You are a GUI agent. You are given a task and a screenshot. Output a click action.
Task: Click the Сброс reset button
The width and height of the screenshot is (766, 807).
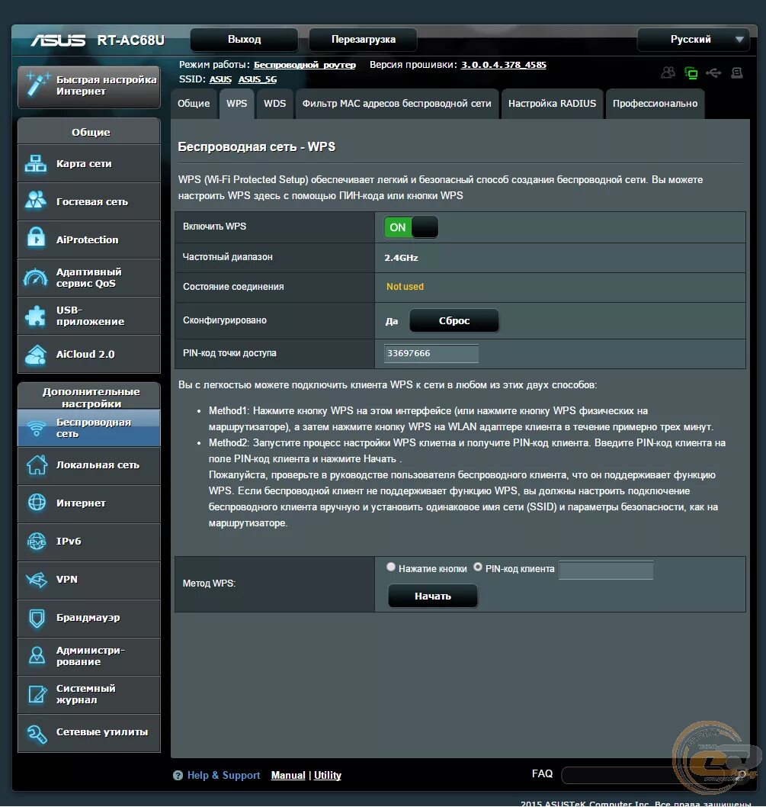[x=454, y=320]
